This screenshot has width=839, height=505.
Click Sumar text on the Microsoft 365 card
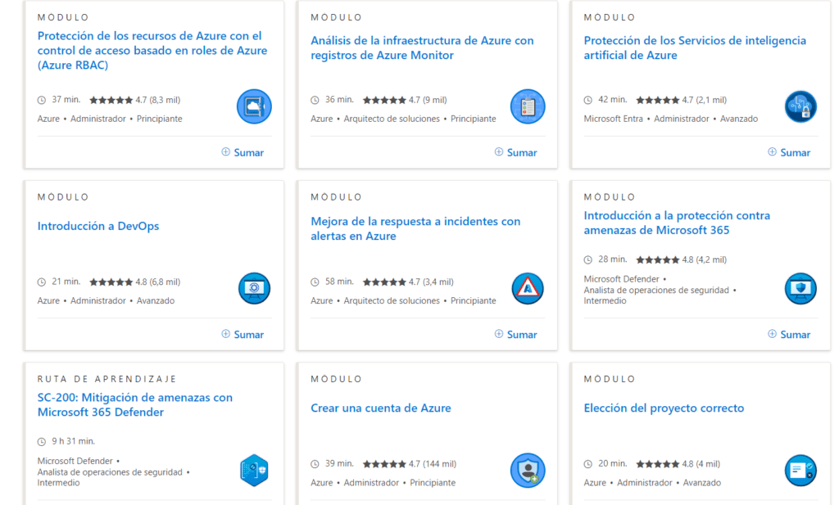pos(795,335)
